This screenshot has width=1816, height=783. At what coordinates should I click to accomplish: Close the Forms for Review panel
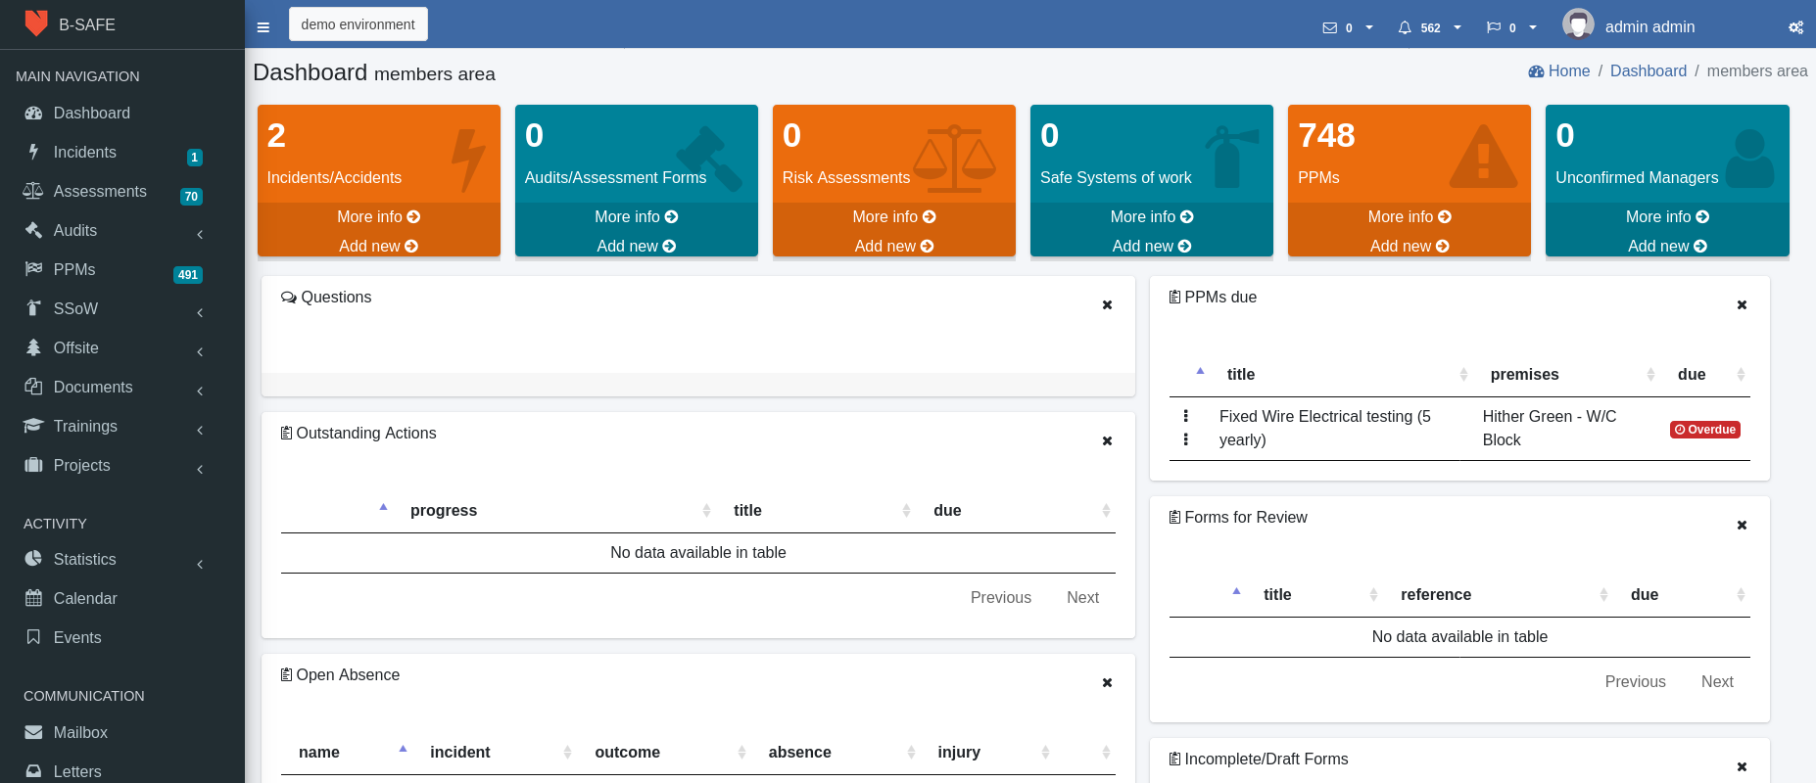pos(1742,525)
